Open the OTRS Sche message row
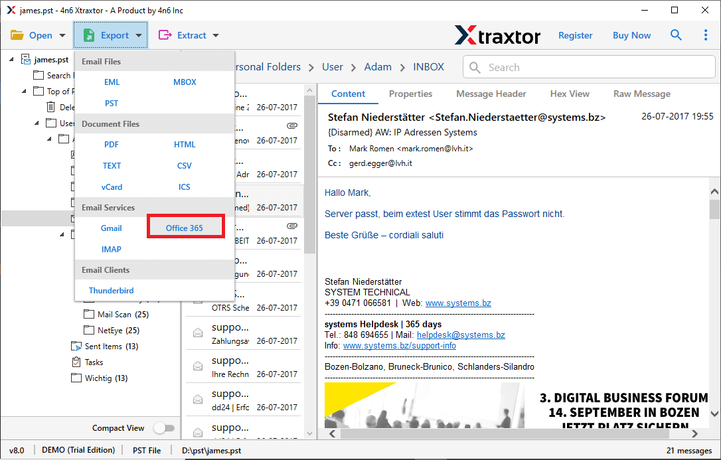The image size is (721, 460). (243, 300)
